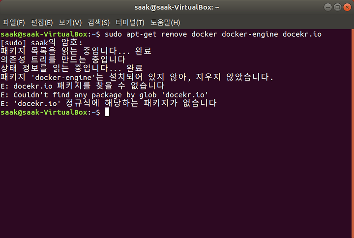The image size is (354, 238).
Task: Click the line '[sudo] saak의 암호:'
Action: pyautogui.click(x=42, y=43)
